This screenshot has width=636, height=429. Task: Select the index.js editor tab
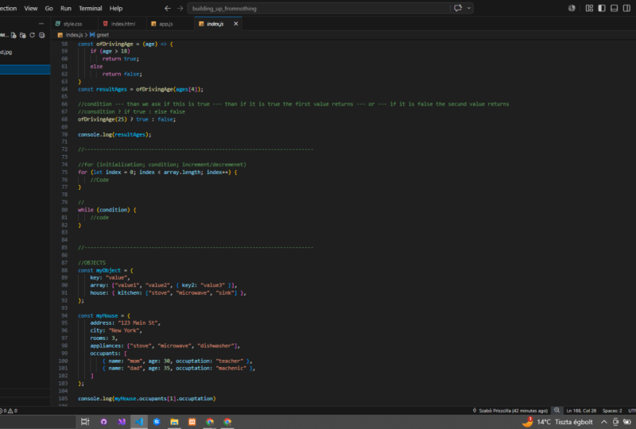[x=215, y=24]
